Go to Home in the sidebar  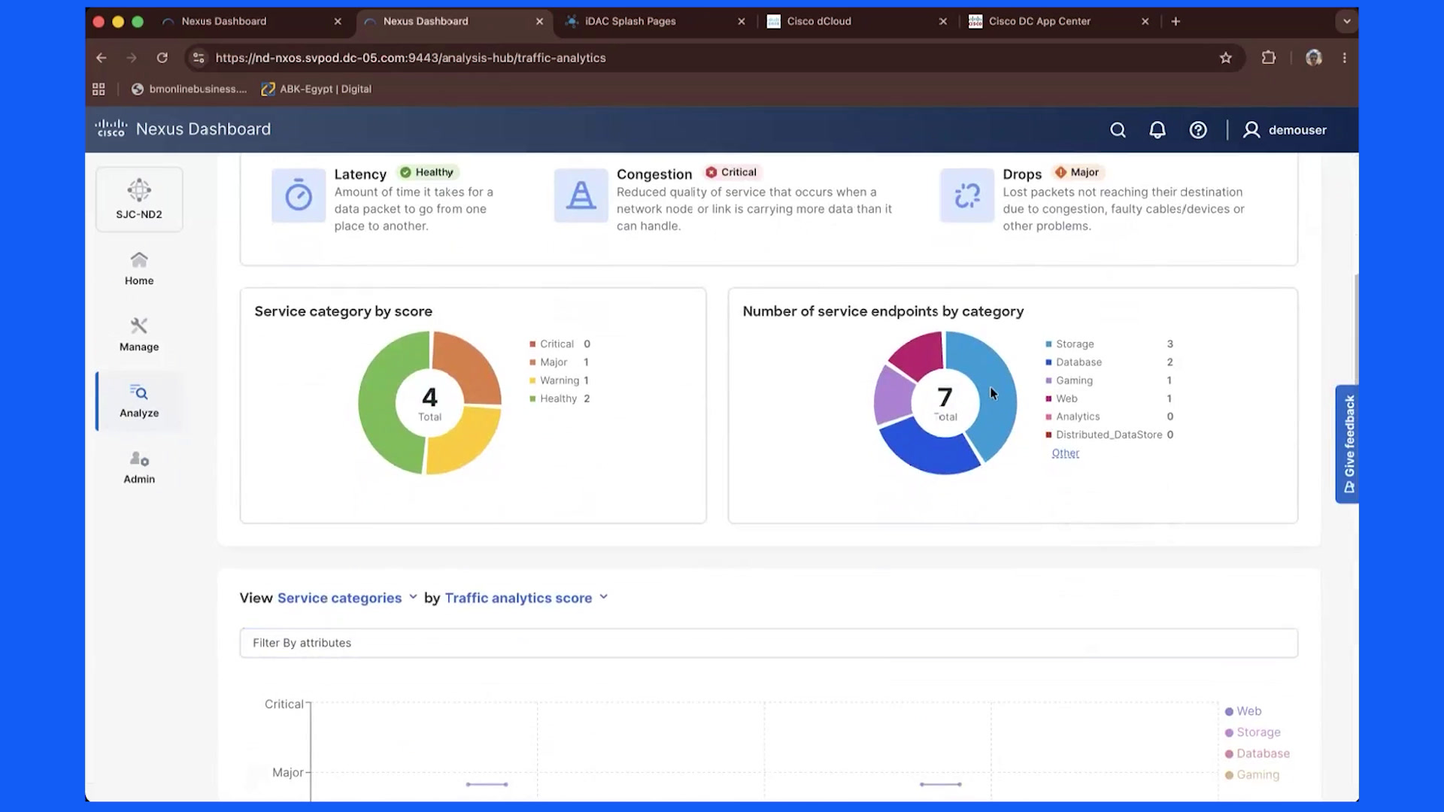tap(139, 268)
